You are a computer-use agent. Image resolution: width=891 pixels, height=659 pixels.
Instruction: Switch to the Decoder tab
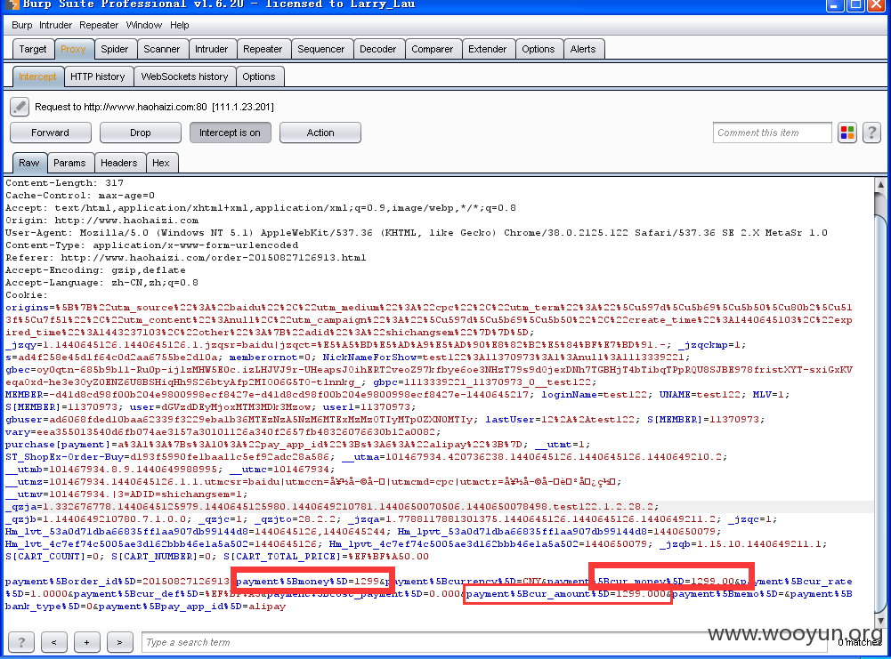[x=378, y=49]
